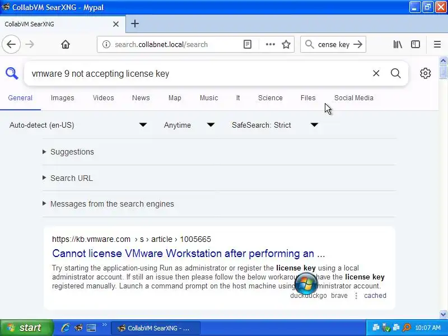
Task: Open the Anytime time range dropdown
Action: (189, 125)
